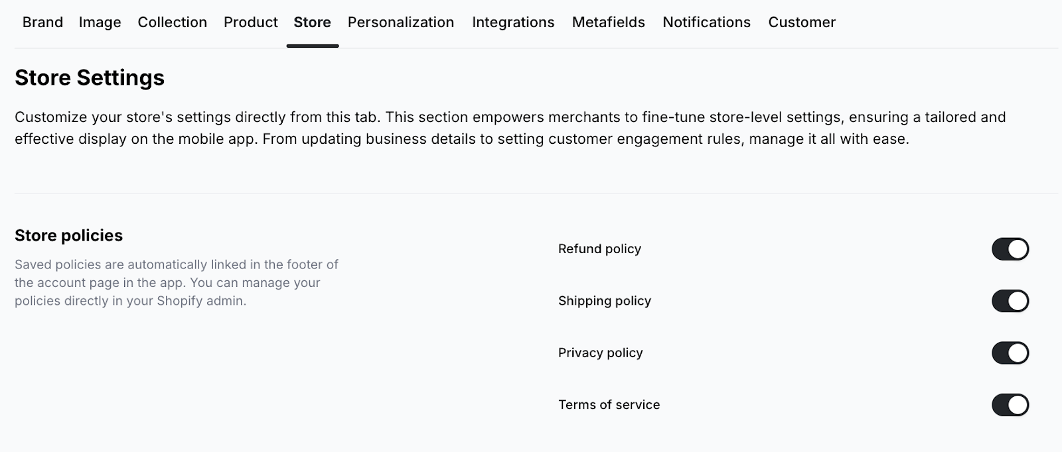Viewport: 1062px width, 452px height.
Task: Select the Product tab
Action: pos(251,23)
